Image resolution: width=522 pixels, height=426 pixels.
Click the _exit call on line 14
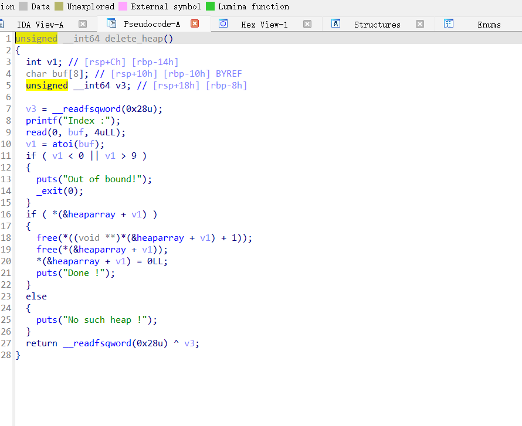click(49, 191)
